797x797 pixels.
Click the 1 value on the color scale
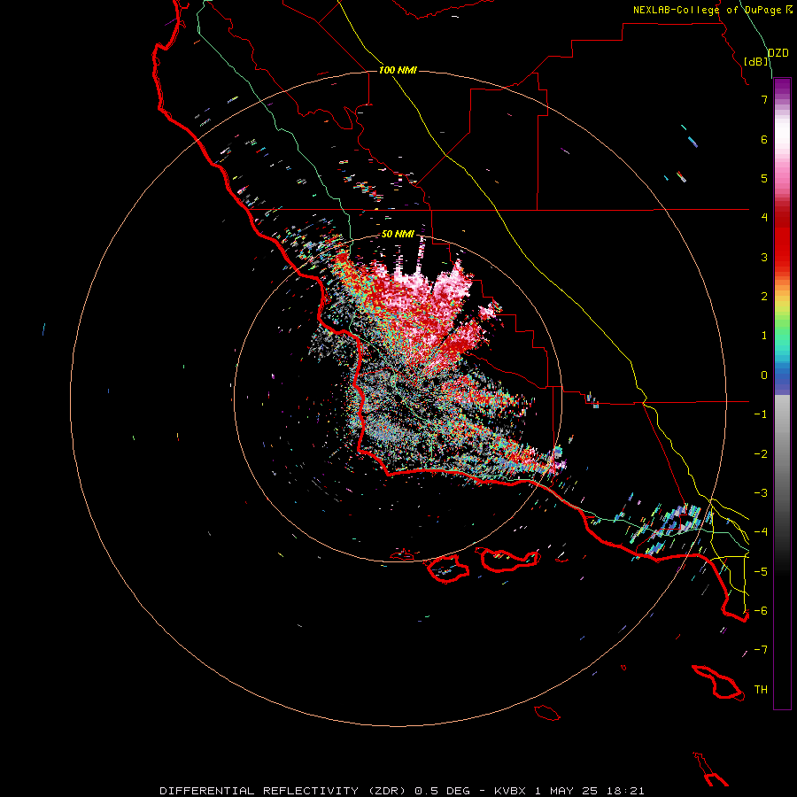pyautogui.click(x=764, y=336)
